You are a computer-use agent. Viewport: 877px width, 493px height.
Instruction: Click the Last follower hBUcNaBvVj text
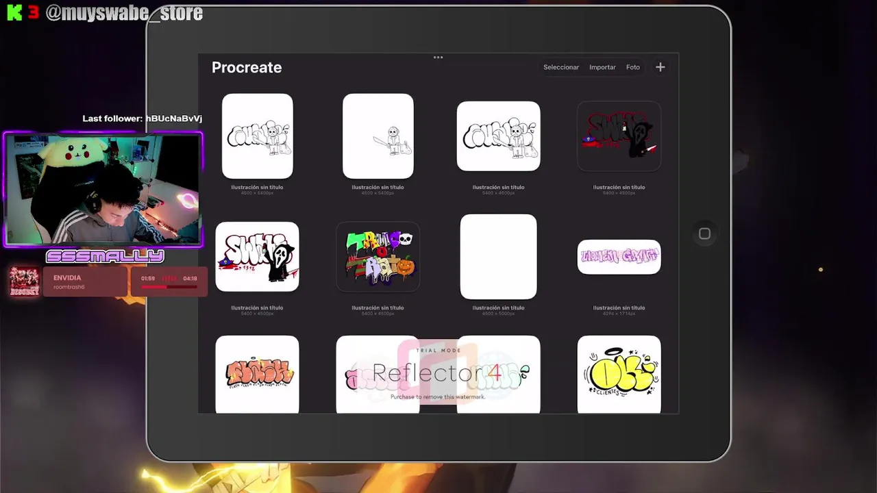[x=143, y=118]
